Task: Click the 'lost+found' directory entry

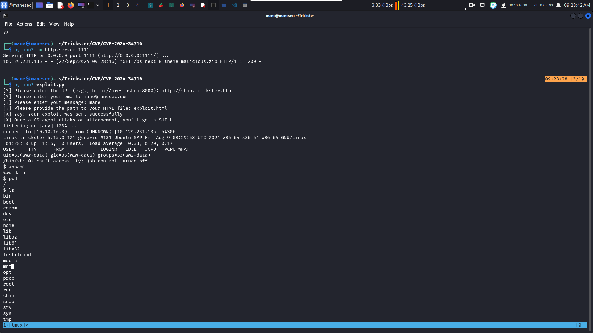Action: pyautogui.click(x=17, y=255)
